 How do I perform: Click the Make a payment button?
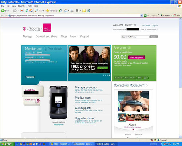136,58
